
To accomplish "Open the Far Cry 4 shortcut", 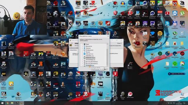I will point(63,75).
